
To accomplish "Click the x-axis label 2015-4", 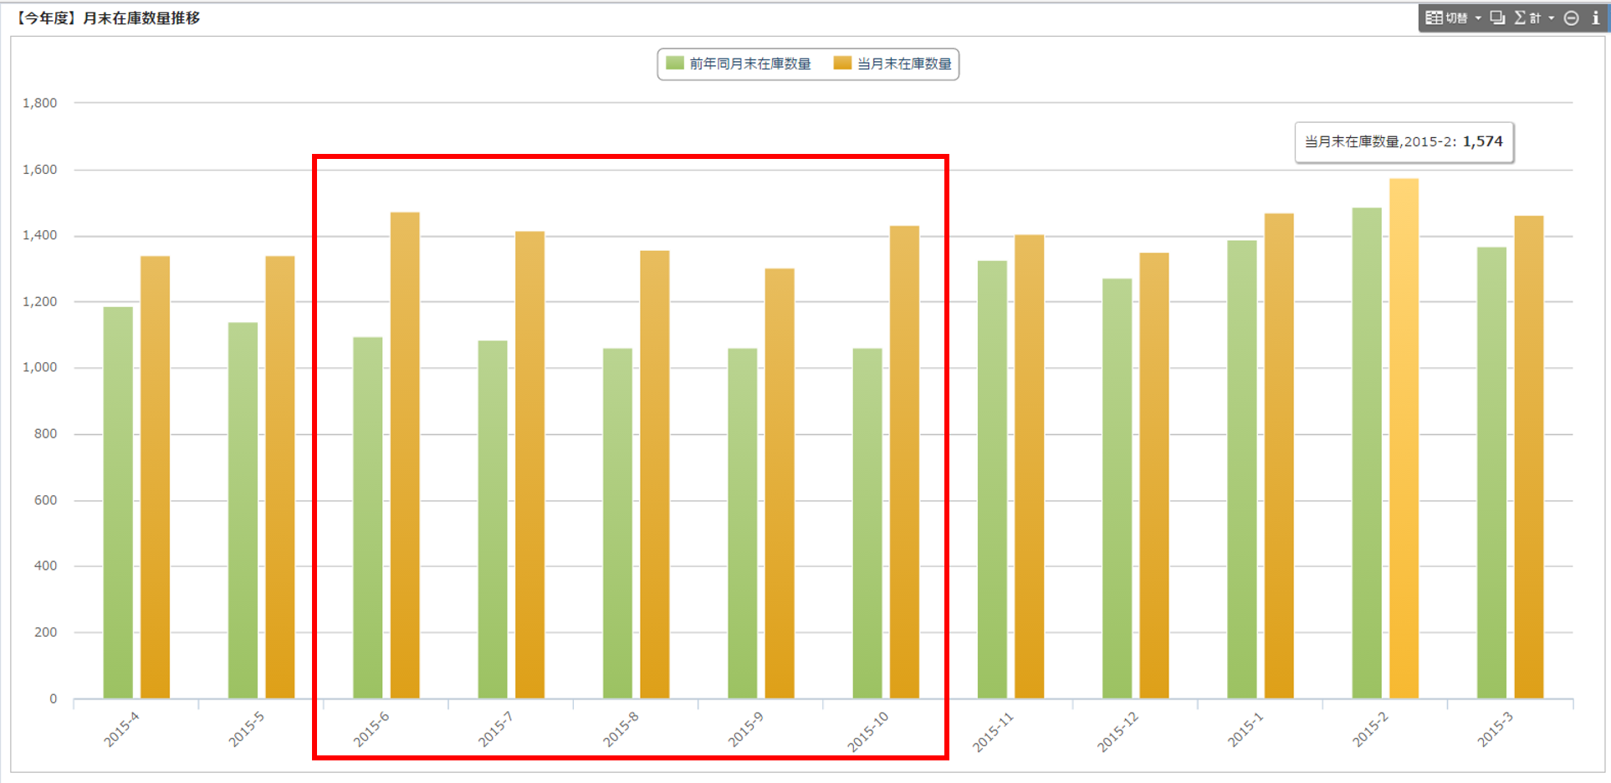I will (122, 729).
